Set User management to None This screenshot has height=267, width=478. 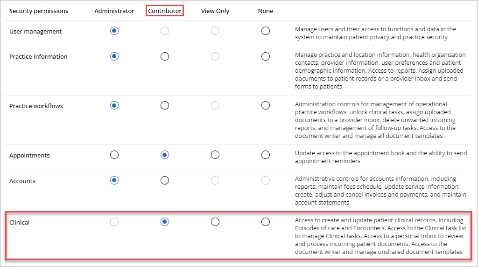(266, 31)
